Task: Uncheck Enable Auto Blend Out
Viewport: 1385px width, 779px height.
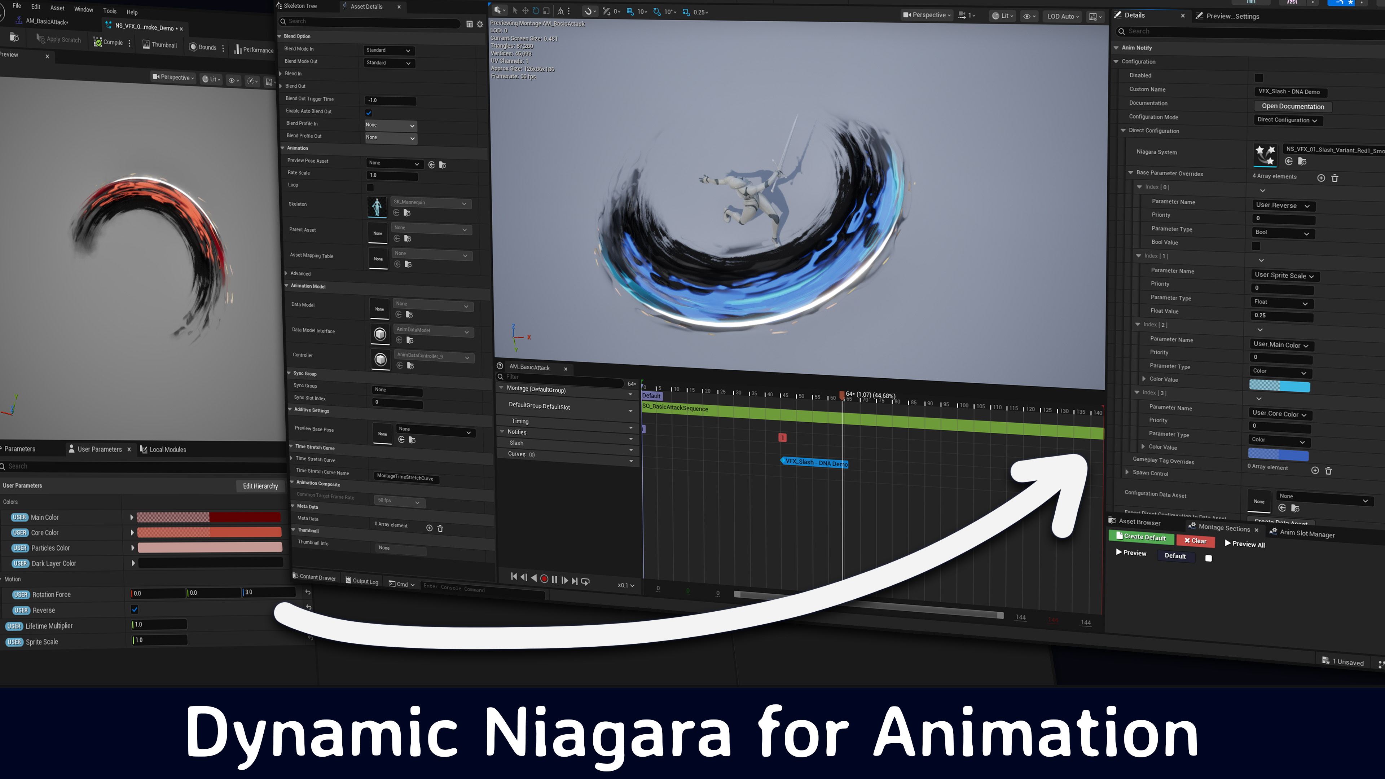Action: 369,113
